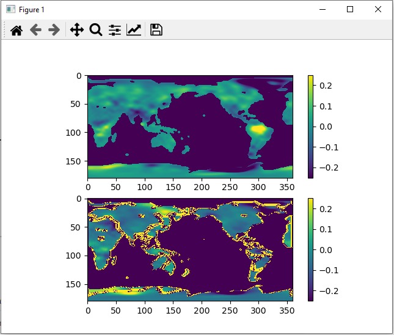Click y-axis label 100 on top plot

pos(74,133)
